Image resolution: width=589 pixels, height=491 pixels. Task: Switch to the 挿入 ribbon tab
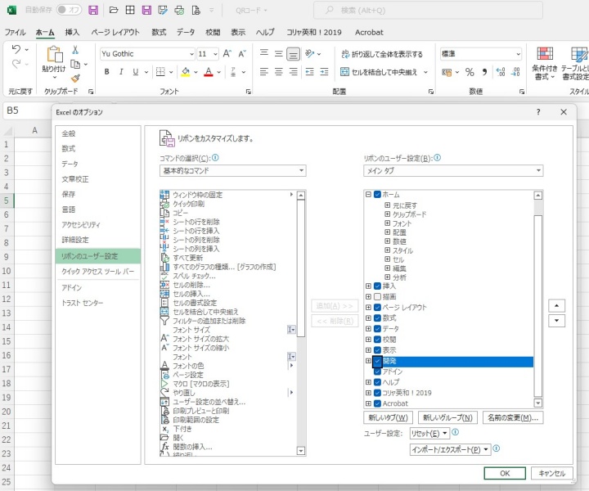(x=72, y=32)
